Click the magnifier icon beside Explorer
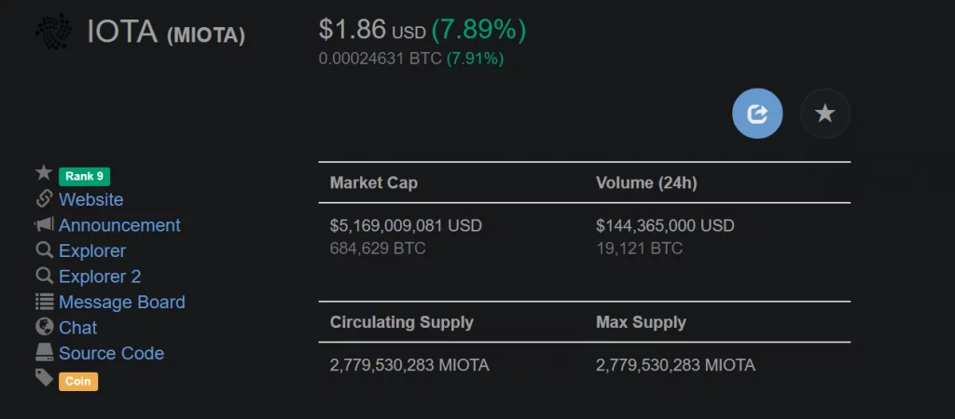The image size is (955, 419). (44, 250)
